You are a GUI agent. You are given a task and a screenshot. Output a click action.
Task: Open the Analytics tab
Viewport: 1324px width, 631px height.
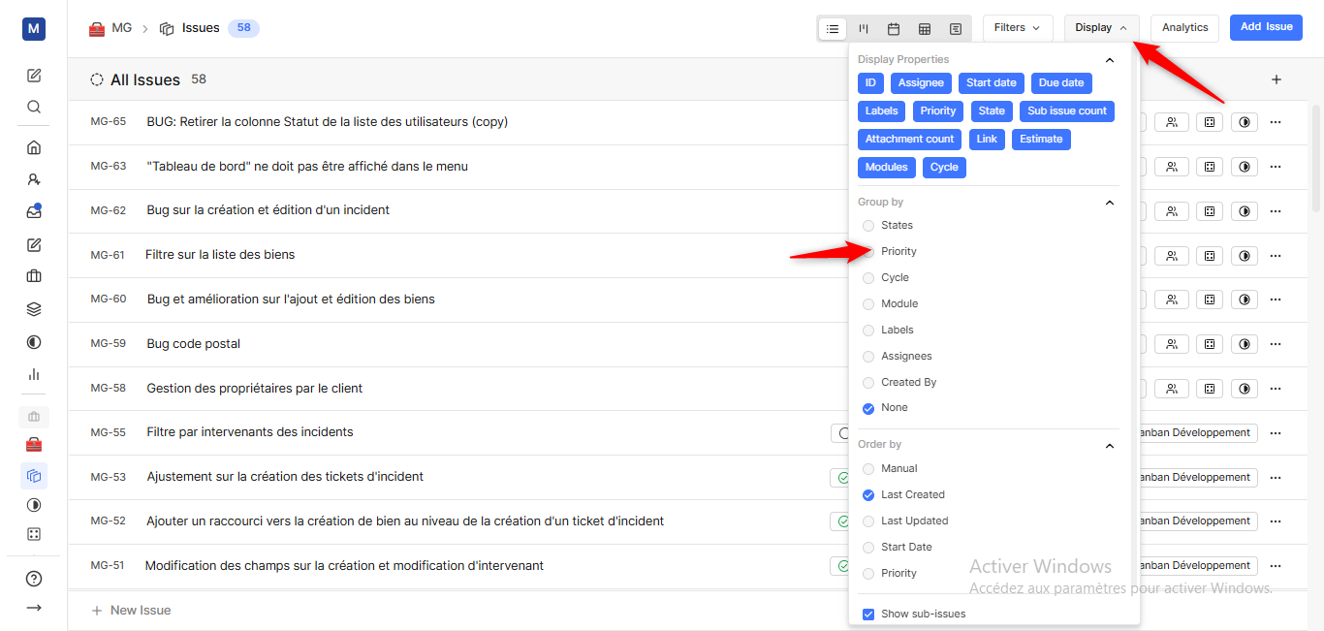[x=1183, y=28]
